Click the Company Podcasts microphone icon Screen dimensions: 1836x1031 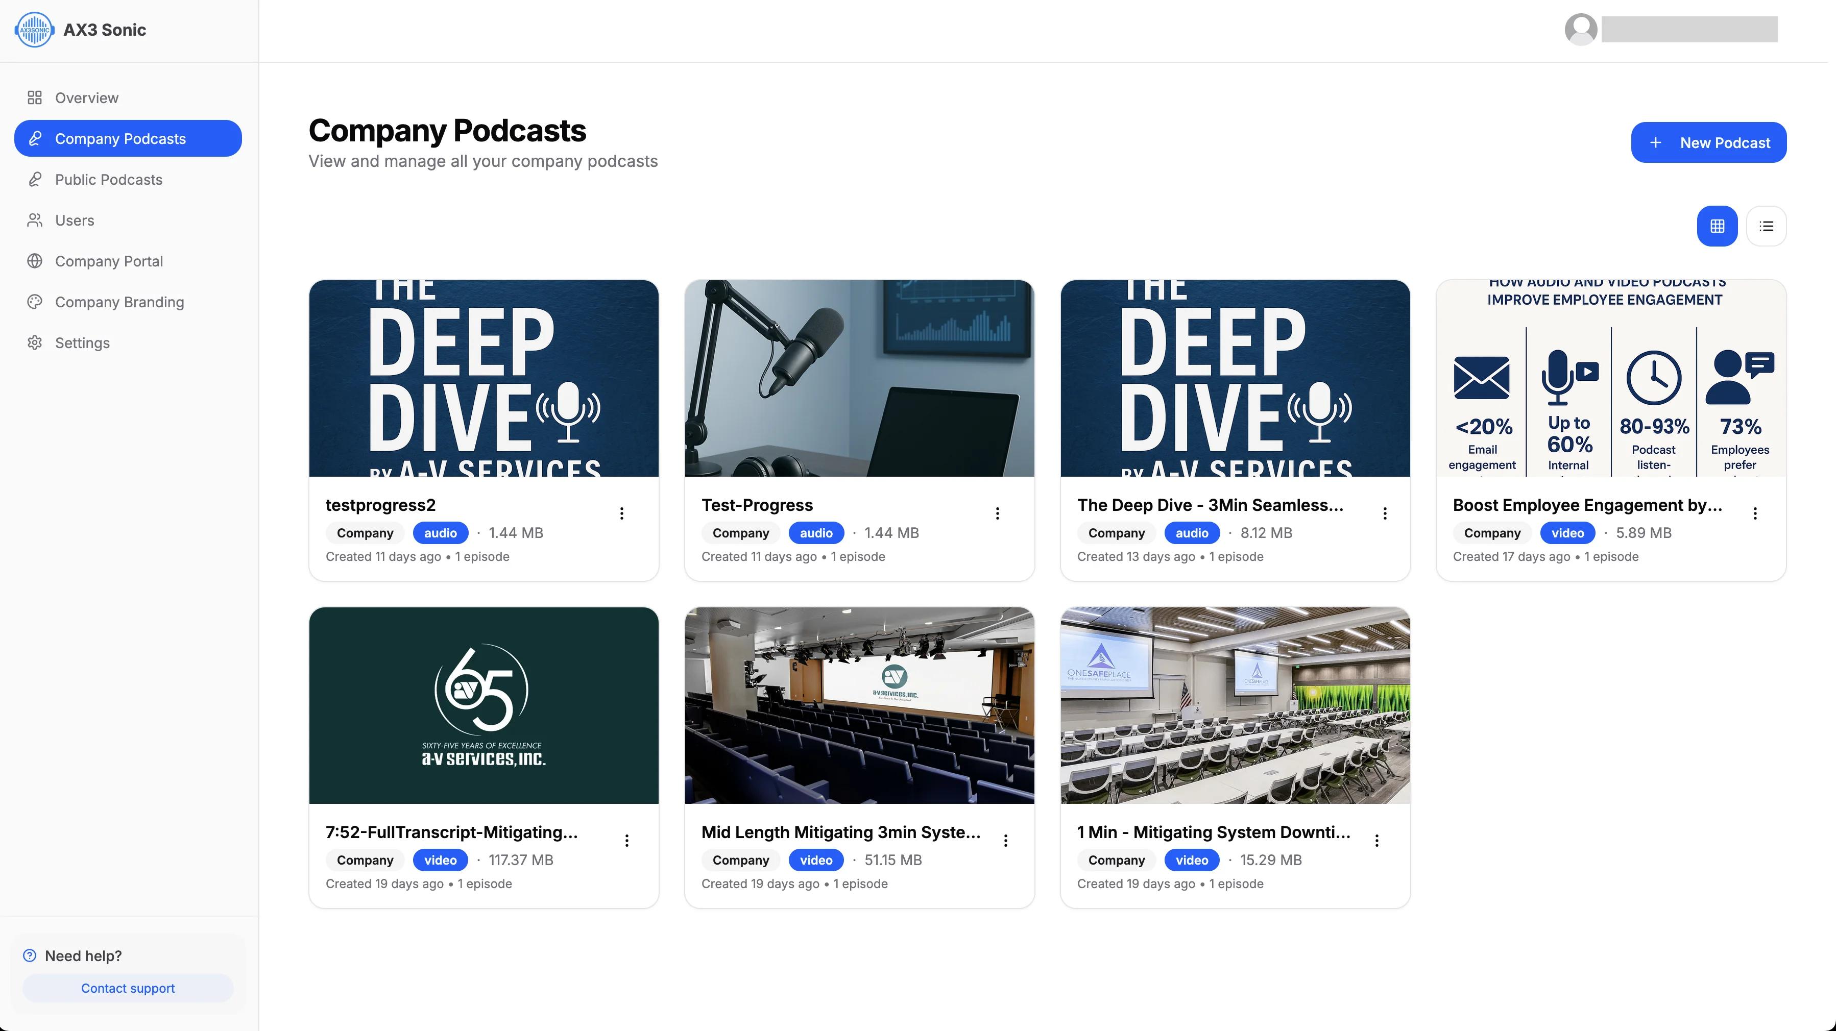pos(34,138)
